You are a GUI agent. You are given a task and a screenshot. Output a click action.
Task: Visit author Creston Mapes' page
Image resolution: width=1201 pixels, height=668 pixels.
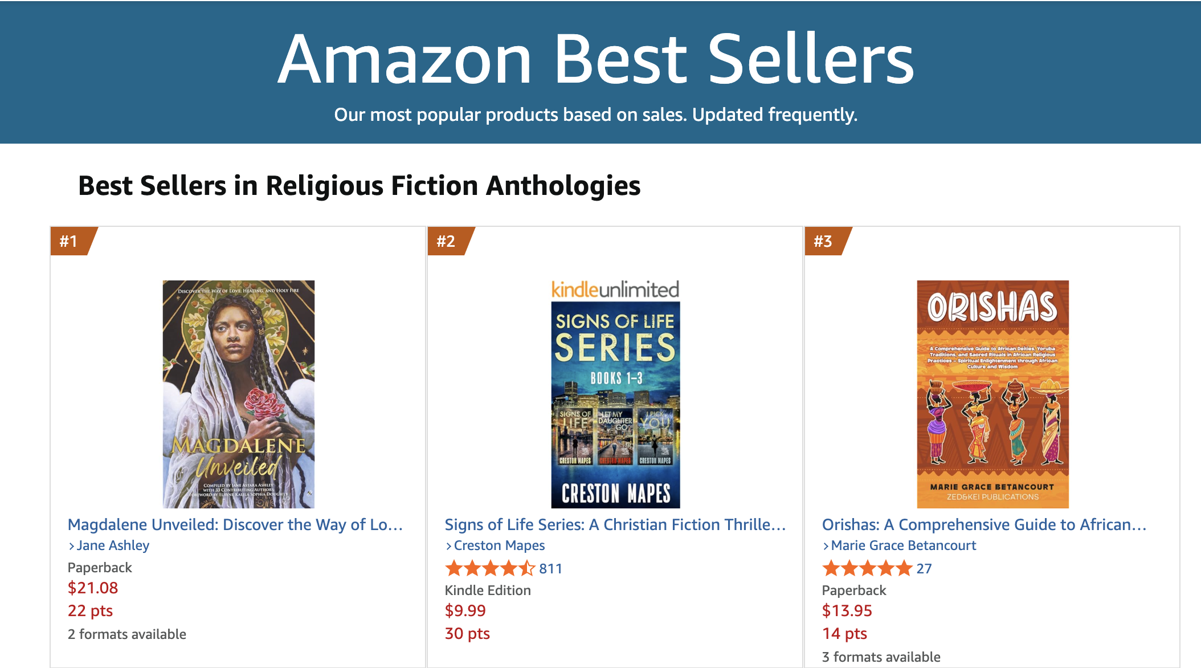[x=499, y=545]
